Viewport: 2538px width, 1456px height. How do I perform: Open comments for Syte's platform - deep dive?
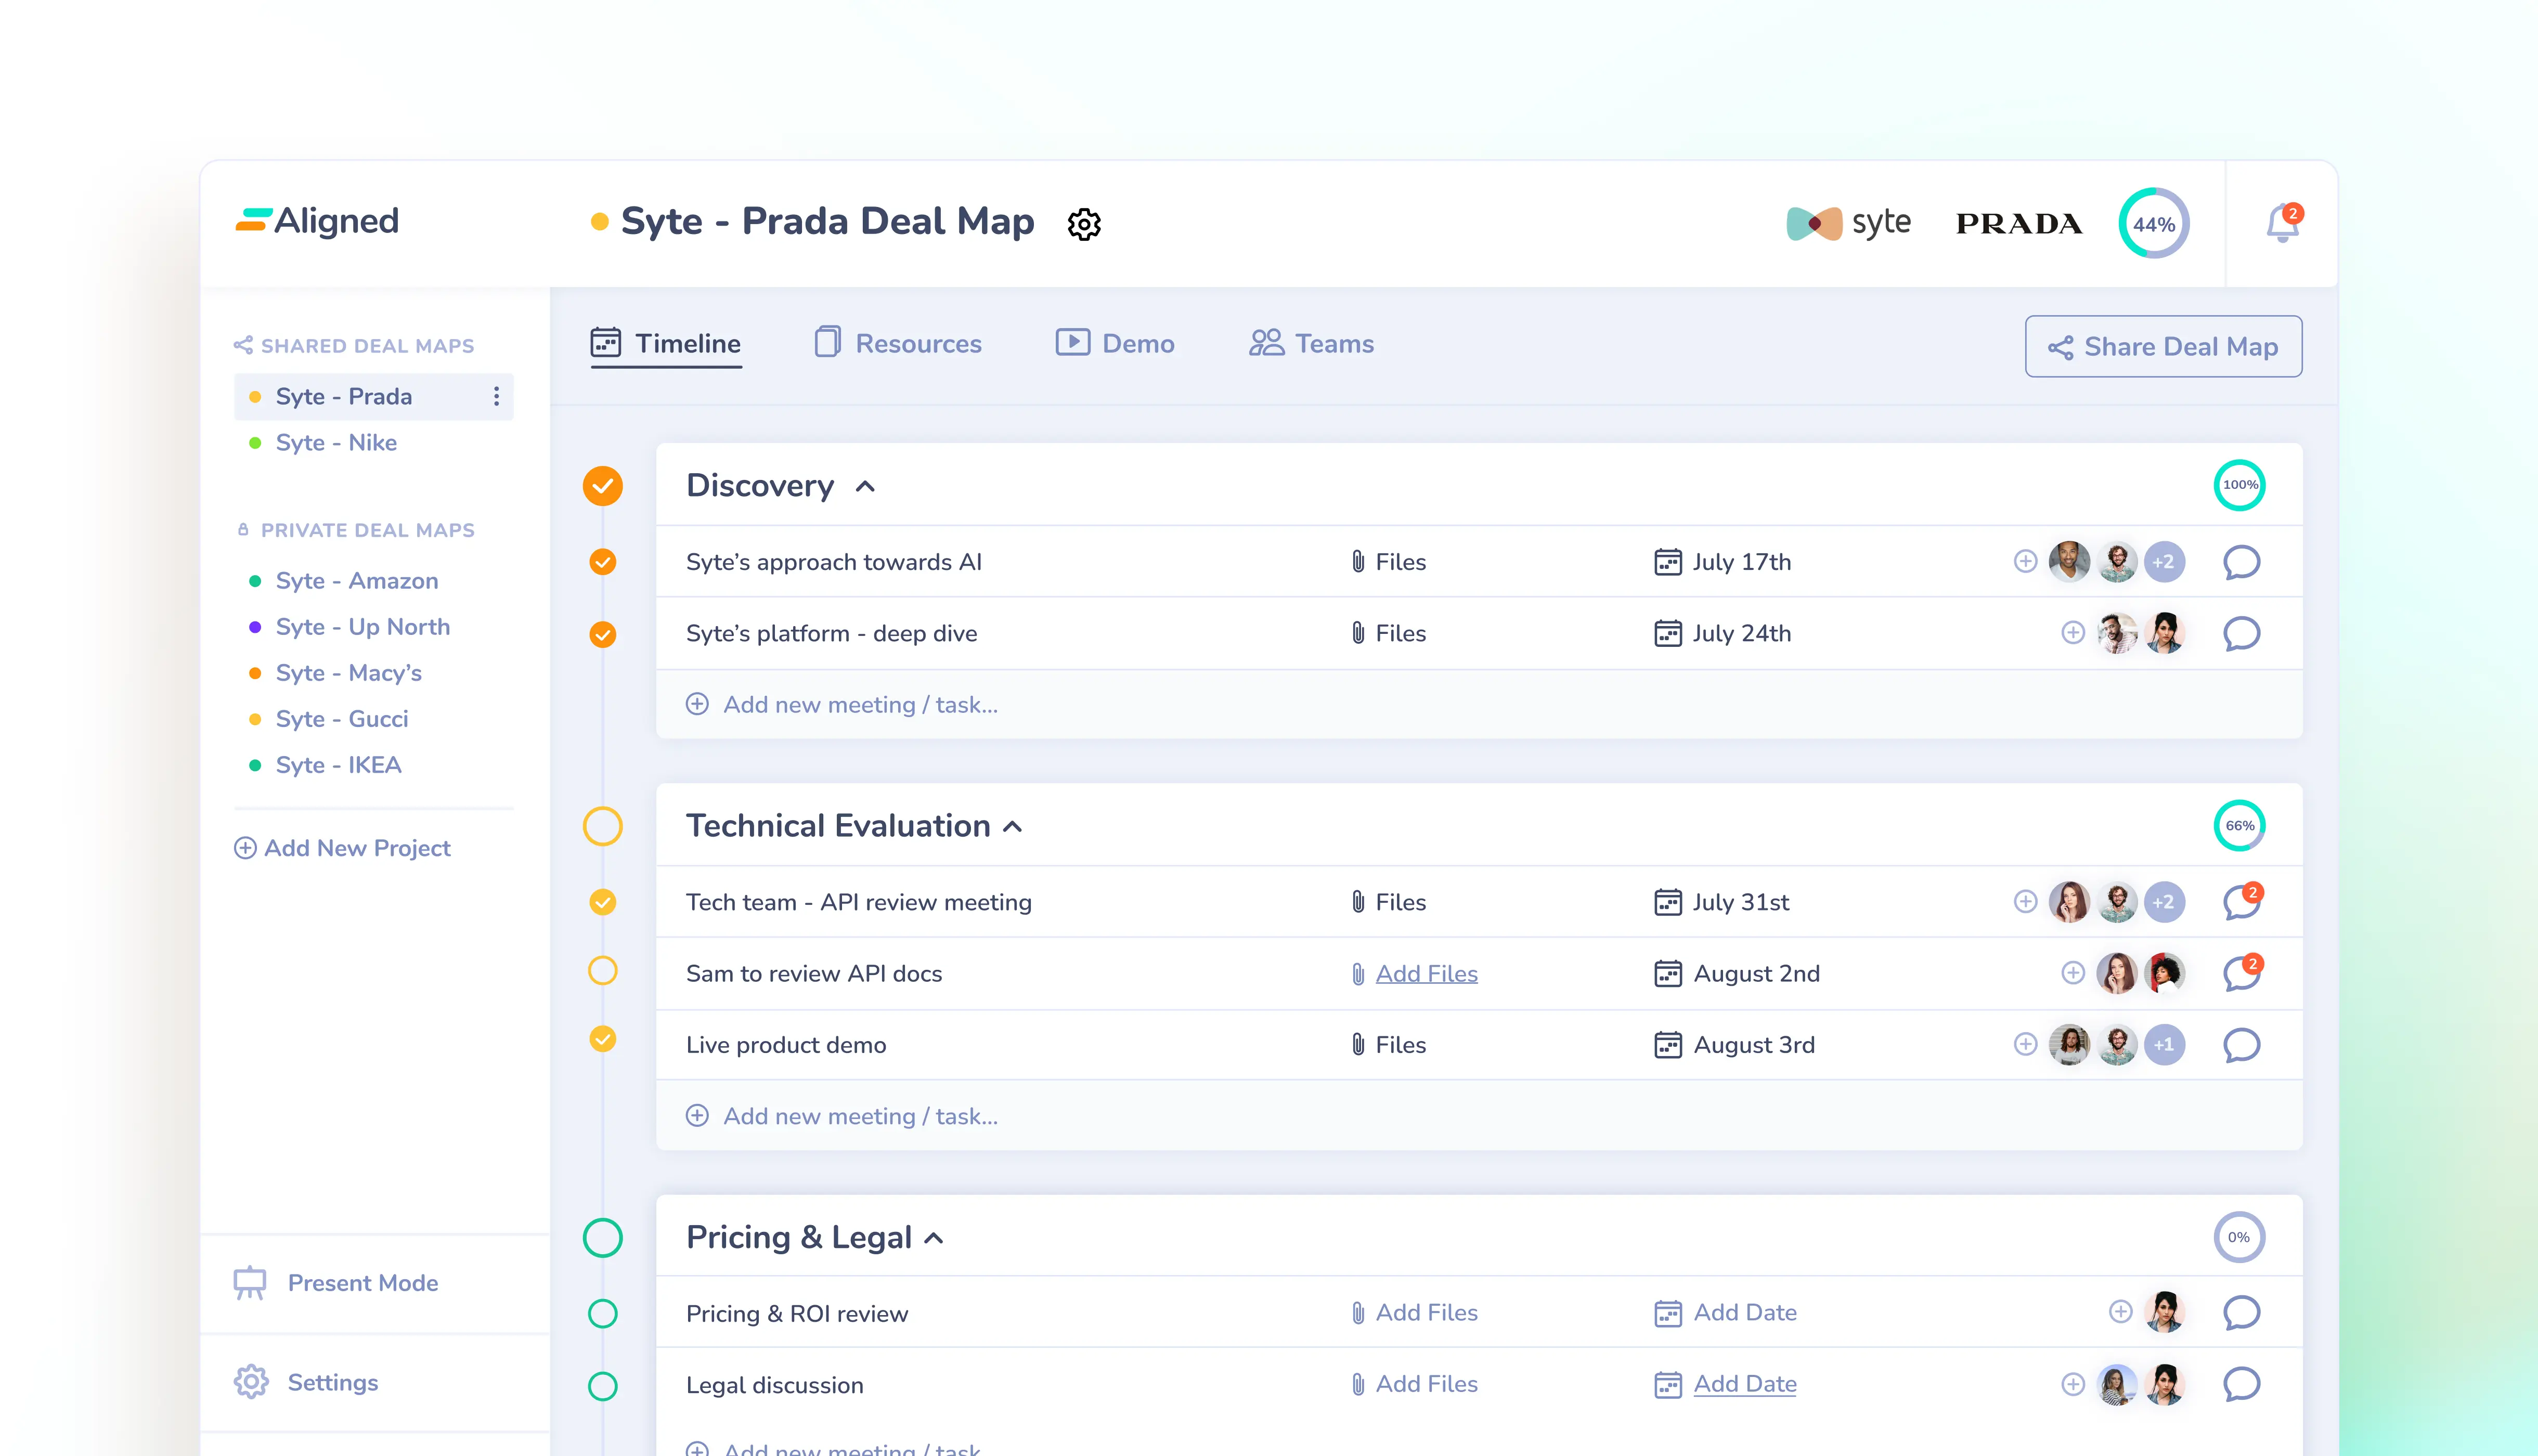pos(2241,634)
